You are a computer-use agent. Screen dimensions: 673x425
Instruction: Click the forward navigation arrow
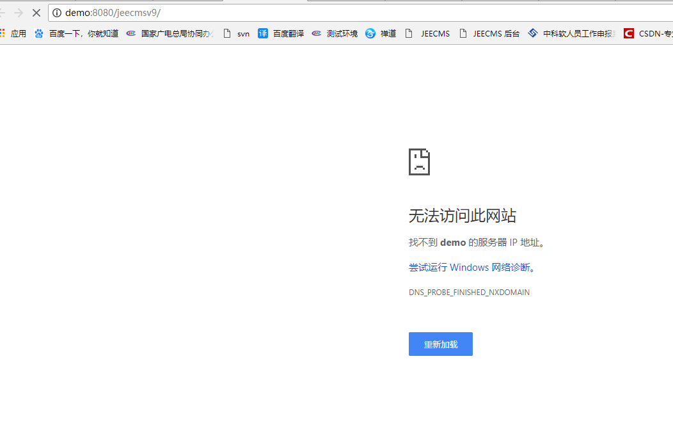pos(19,13)
